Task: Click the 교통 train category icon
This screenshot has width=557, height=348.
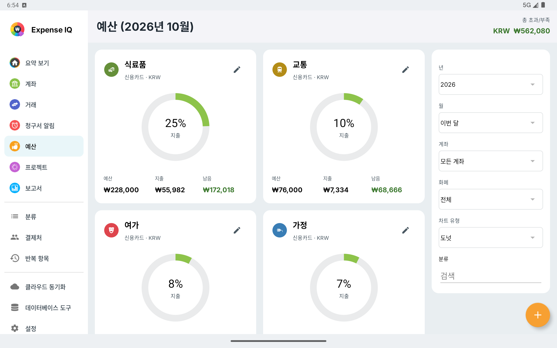Action: coord(280,70)
